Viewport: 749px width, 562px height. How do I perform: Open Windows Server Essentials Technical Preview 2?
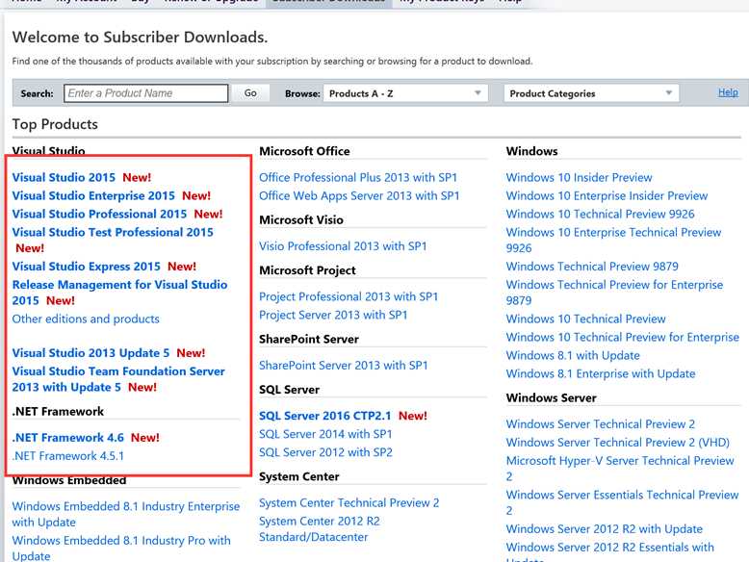622,502
